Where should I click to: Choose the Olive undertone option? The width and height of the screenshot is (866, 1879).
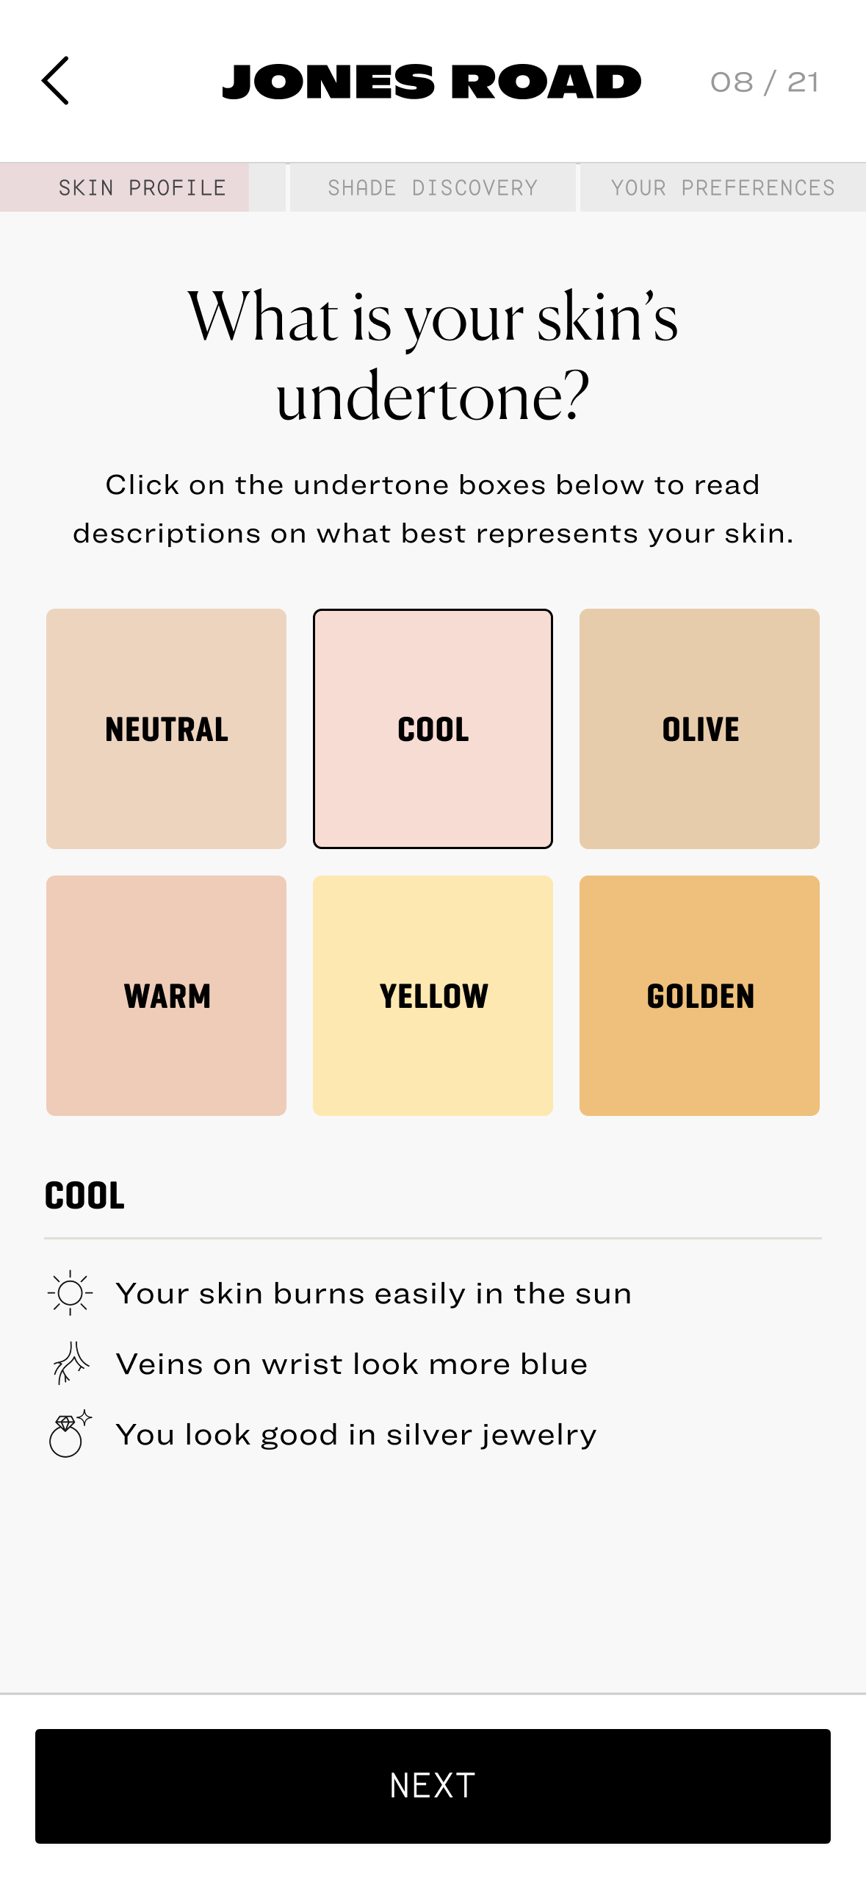pos(699,728)
